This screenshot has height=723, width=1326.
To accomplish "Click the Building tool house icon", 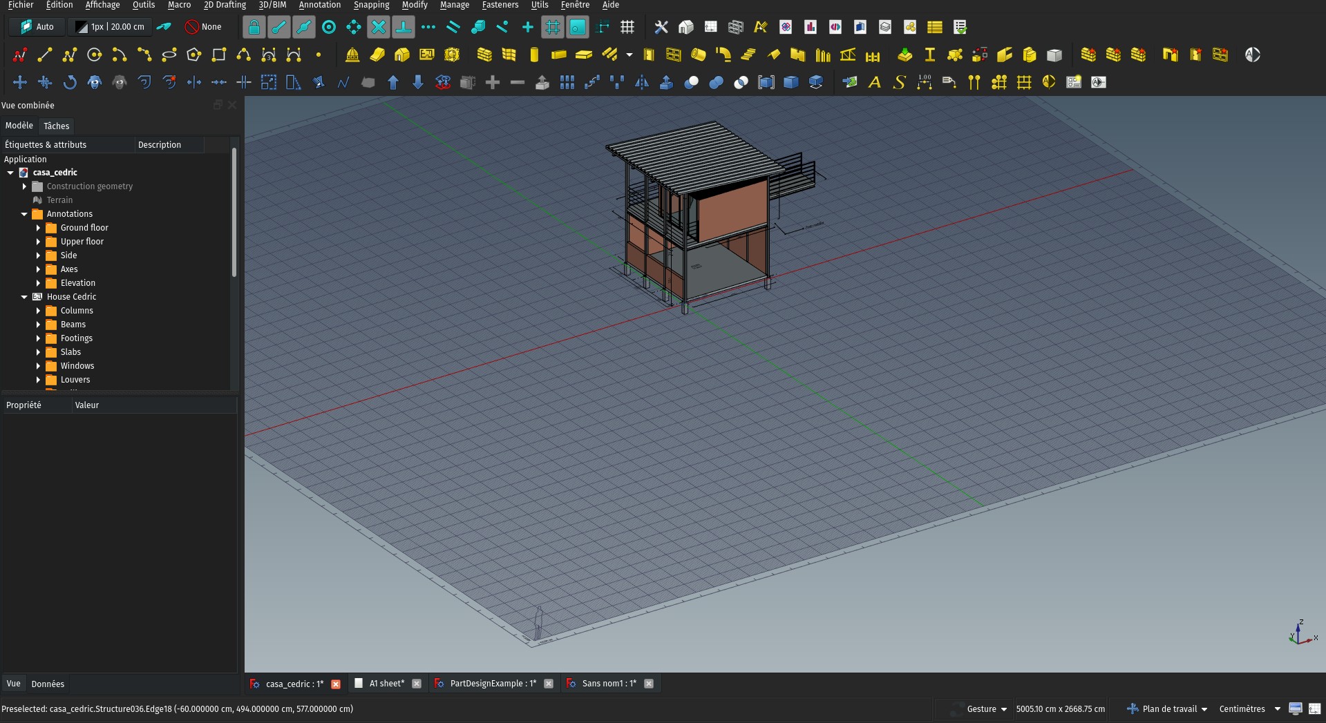I will (401, 55).
